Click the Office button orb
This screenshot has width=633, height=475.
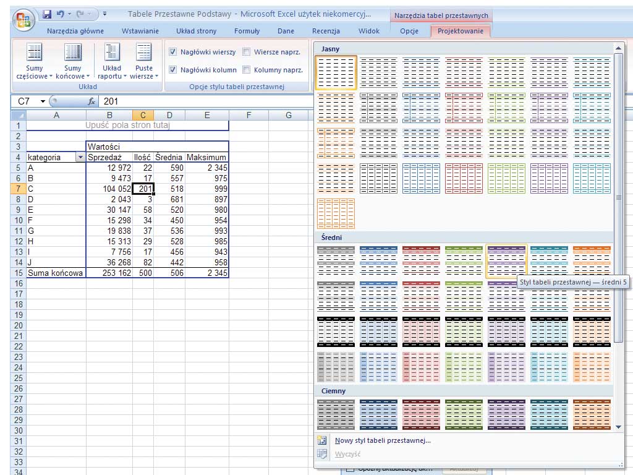coord(23,18)
